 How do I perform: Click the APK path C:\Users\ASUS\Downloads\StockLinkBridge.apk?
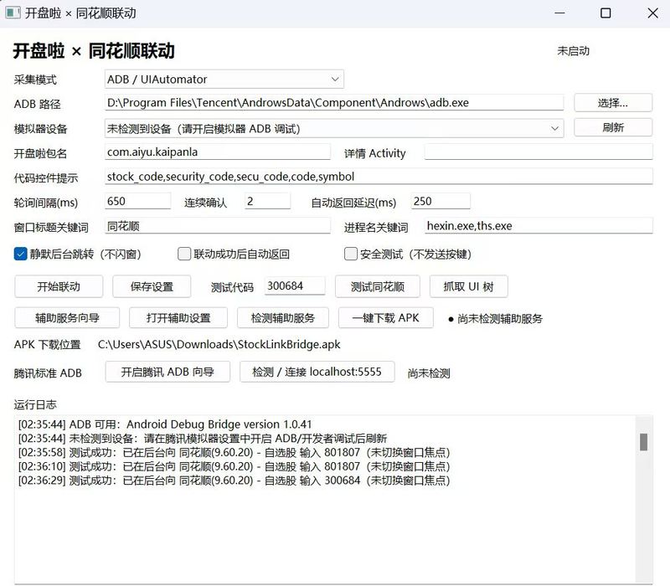(219, 344)
